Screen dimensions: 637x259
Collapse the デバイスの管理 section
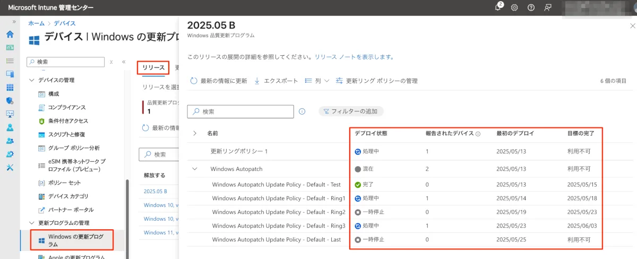click(x=31, y=80)
